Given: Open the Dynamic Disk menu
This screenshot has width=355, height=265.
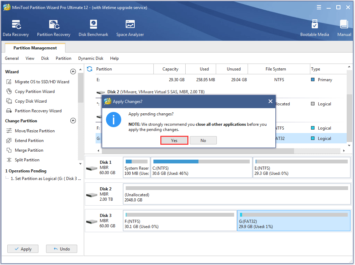Looking at the screenshot, I should pos(91,58).
